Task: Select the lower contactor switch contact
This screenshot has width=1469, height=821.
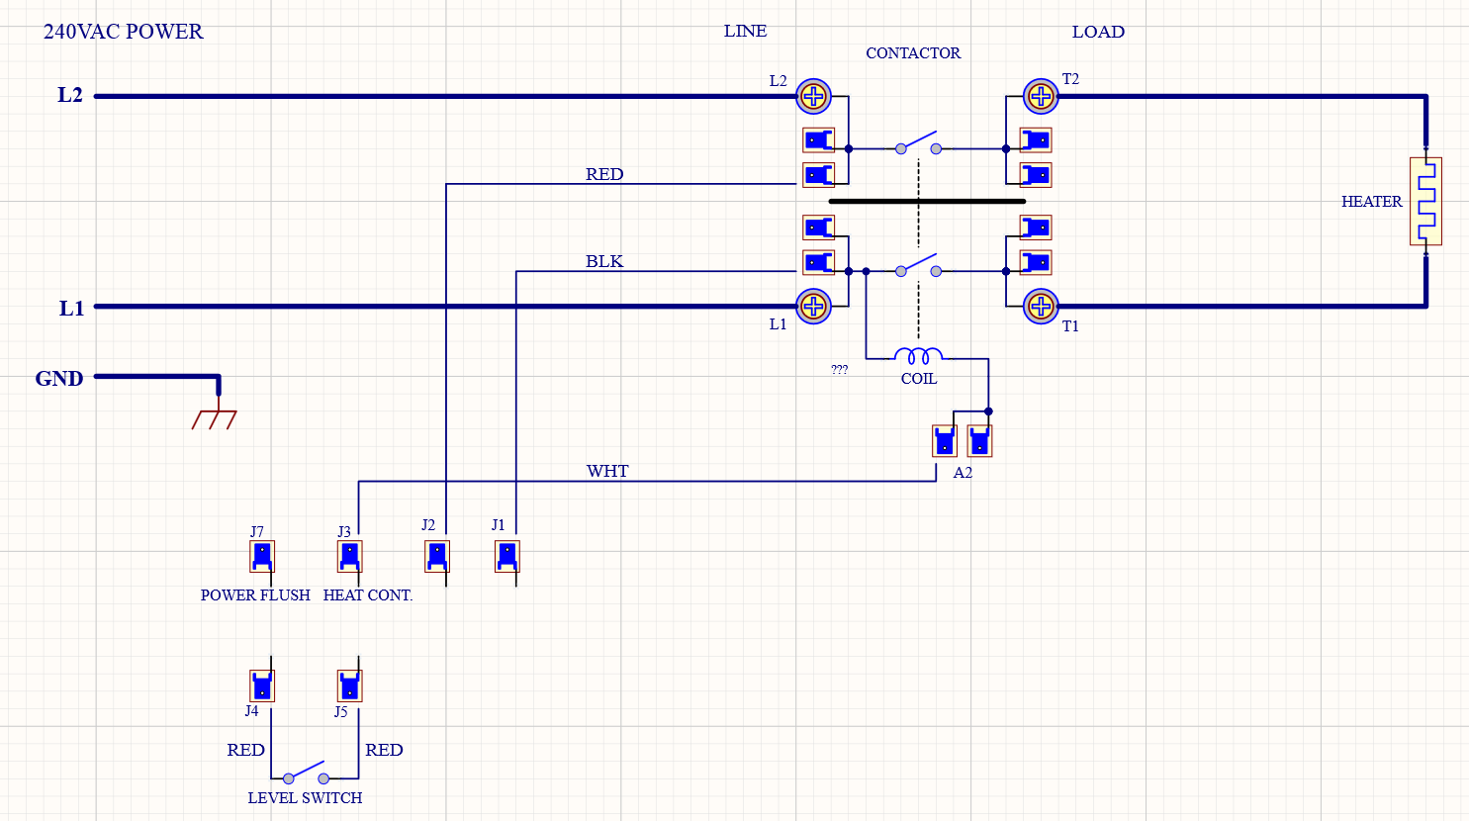Action: click(x=918, y=266)
